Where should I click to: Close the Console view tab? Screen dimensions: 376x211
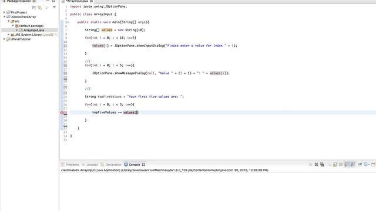coord(143,165)
